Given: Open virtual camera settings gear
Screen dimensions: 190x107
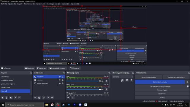Looking at the screenshot, I should tap(188, 86).
